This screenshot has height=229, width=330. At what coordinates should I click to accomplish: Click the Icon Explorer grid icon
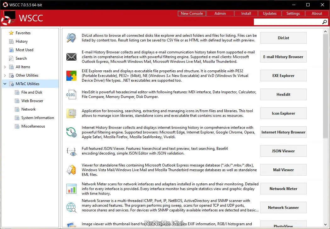[71, 113]
